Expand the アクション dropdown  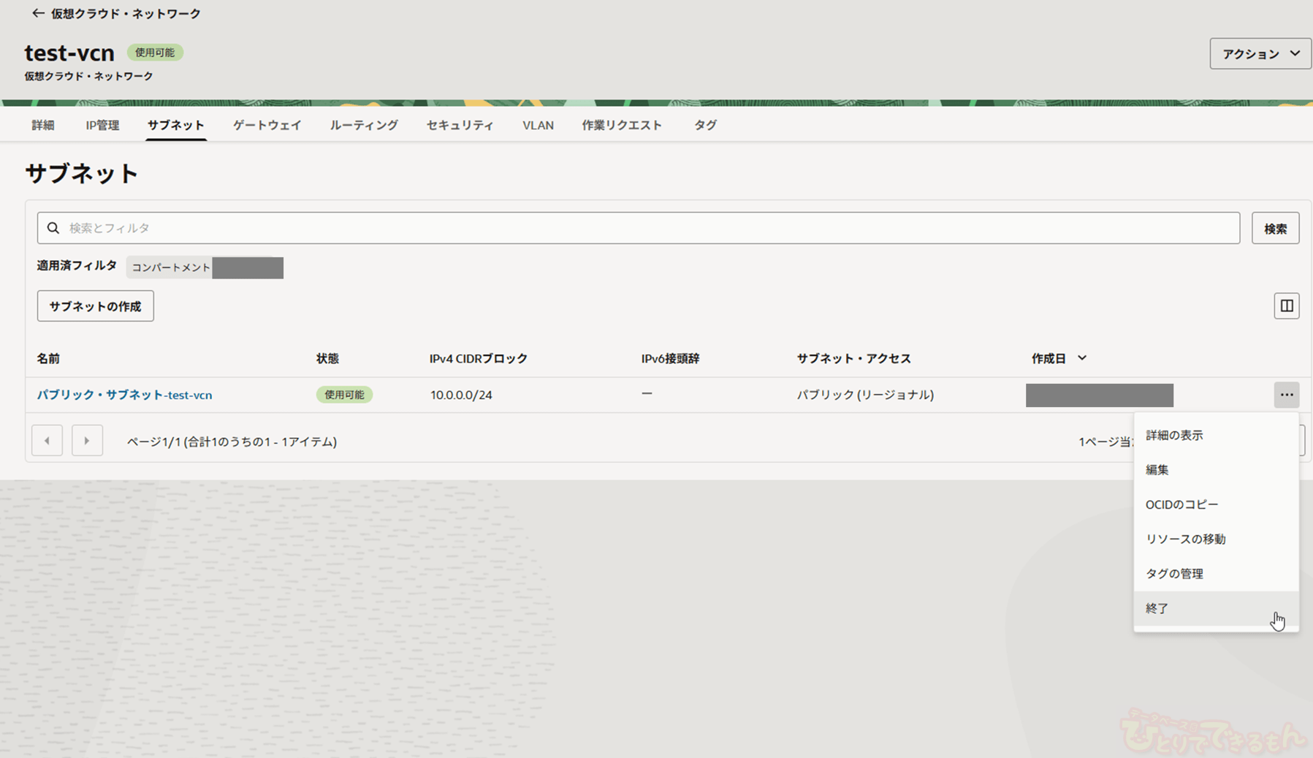(1260, 54)
